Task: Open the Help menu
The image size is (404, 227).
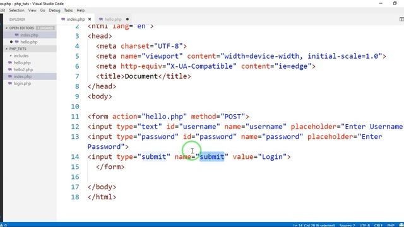Action: [x=81, y=10]
